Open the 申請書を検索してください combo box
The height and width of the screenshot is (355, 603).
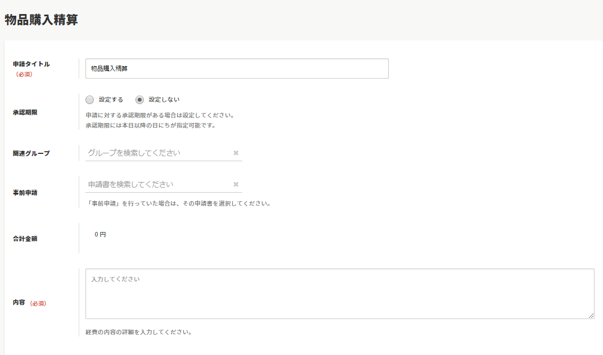click(157, 184)
